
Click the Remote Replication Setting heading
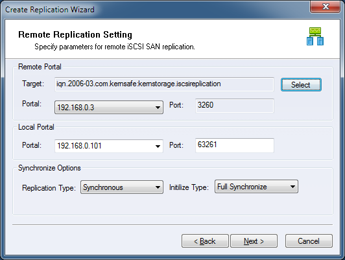[75, 35]
